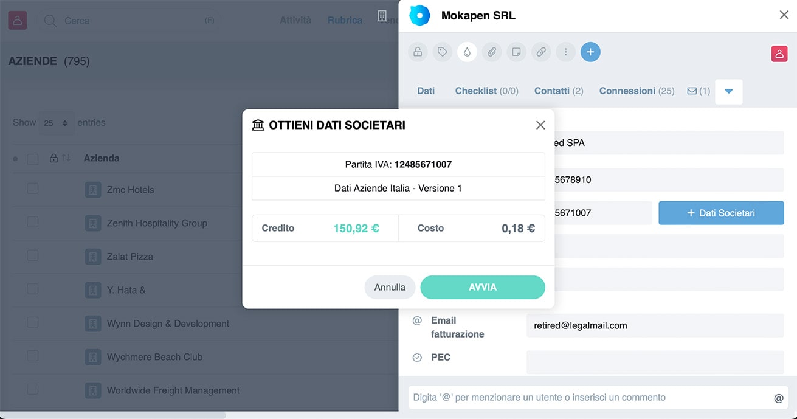Screen dimensions: 797x419
Task: Check the Zmc Hotels row checkbox
Action: 33,189
